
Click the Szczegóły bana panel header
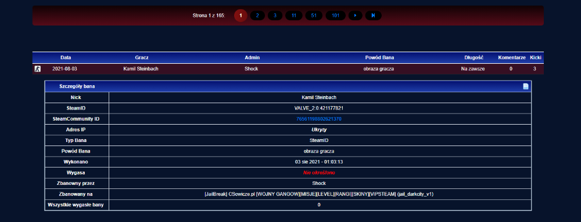[288, 86]
